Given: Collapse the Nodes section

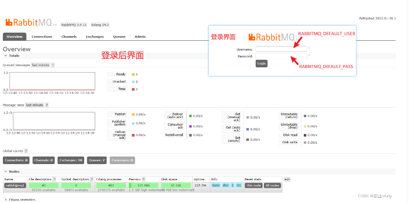Looking at the screenshot, I should (x=12, y=172).
